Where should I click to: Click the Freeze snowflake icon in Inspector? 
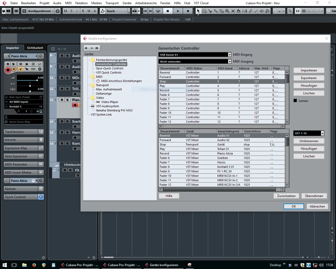tap(40, 69)
